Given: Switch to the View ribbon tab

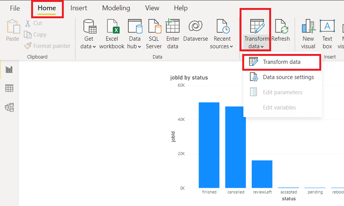Looking at the screenshot, I should [152, 8].
